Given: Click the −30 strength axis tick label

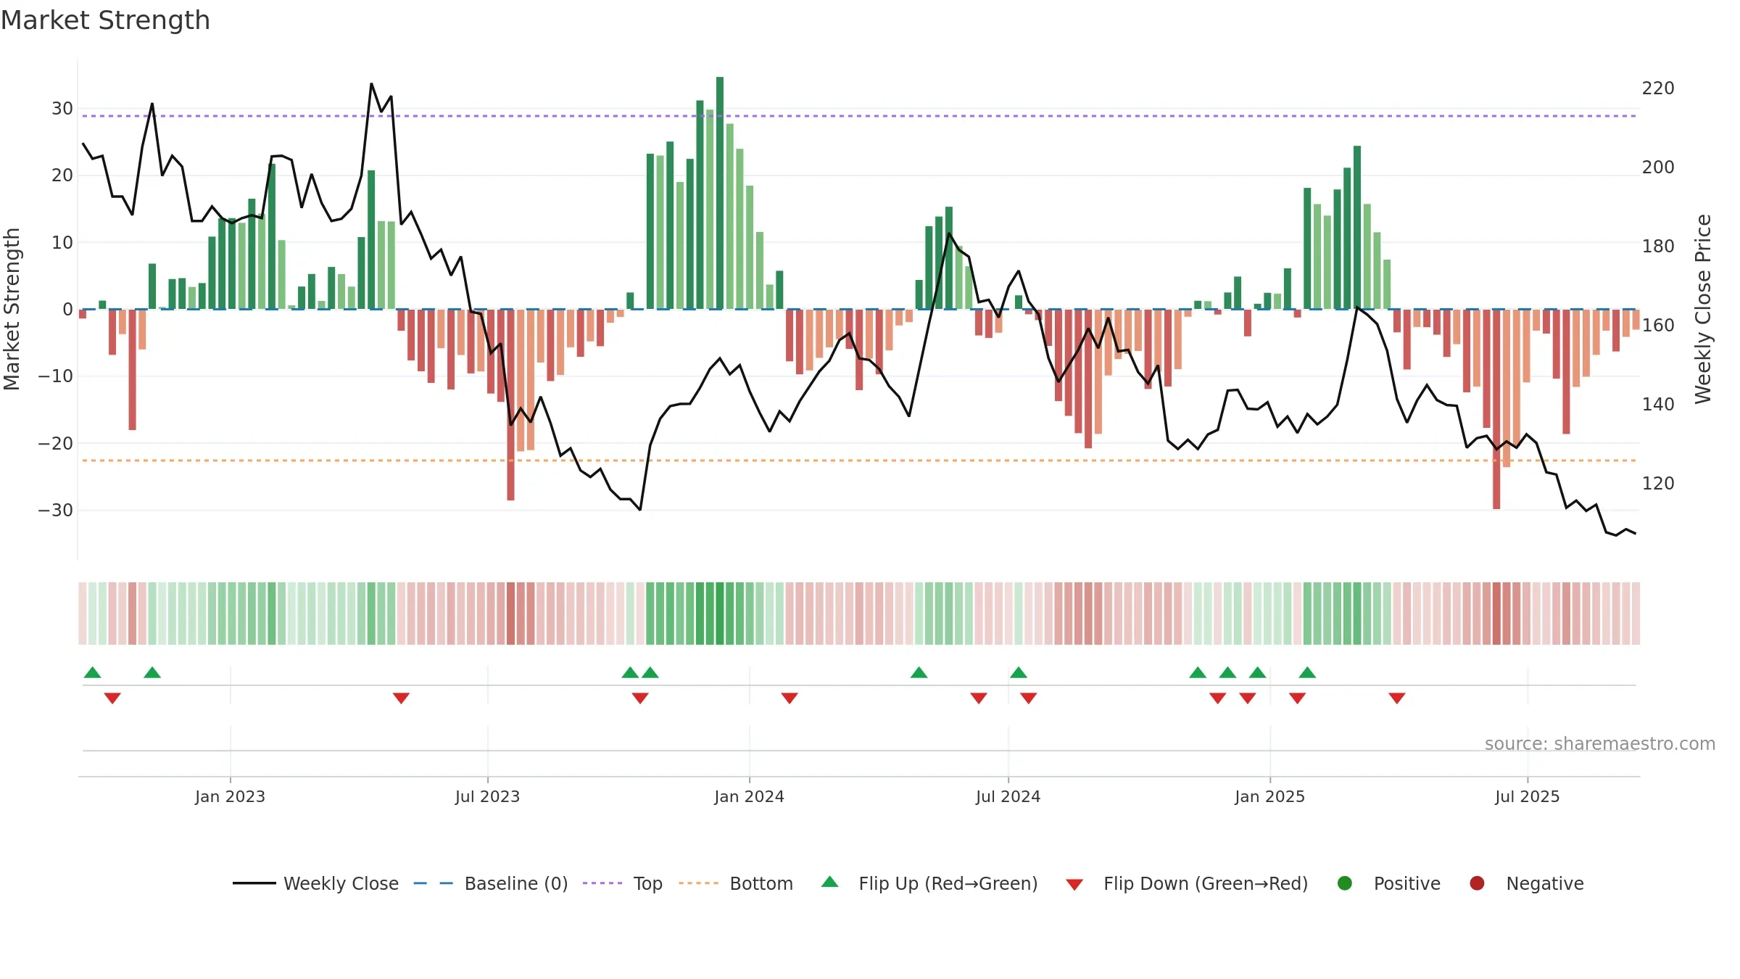Looking at the screenshot, I should [56, 511].
